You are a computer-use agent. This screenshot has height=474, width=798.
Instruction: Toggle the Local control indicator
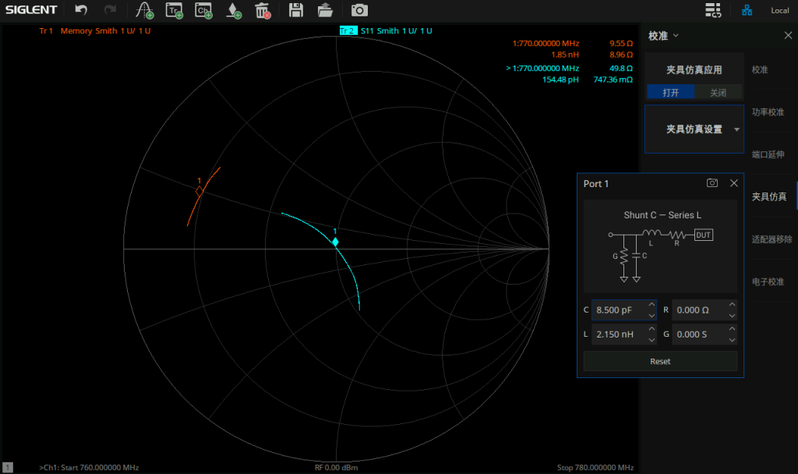(779, 10)
